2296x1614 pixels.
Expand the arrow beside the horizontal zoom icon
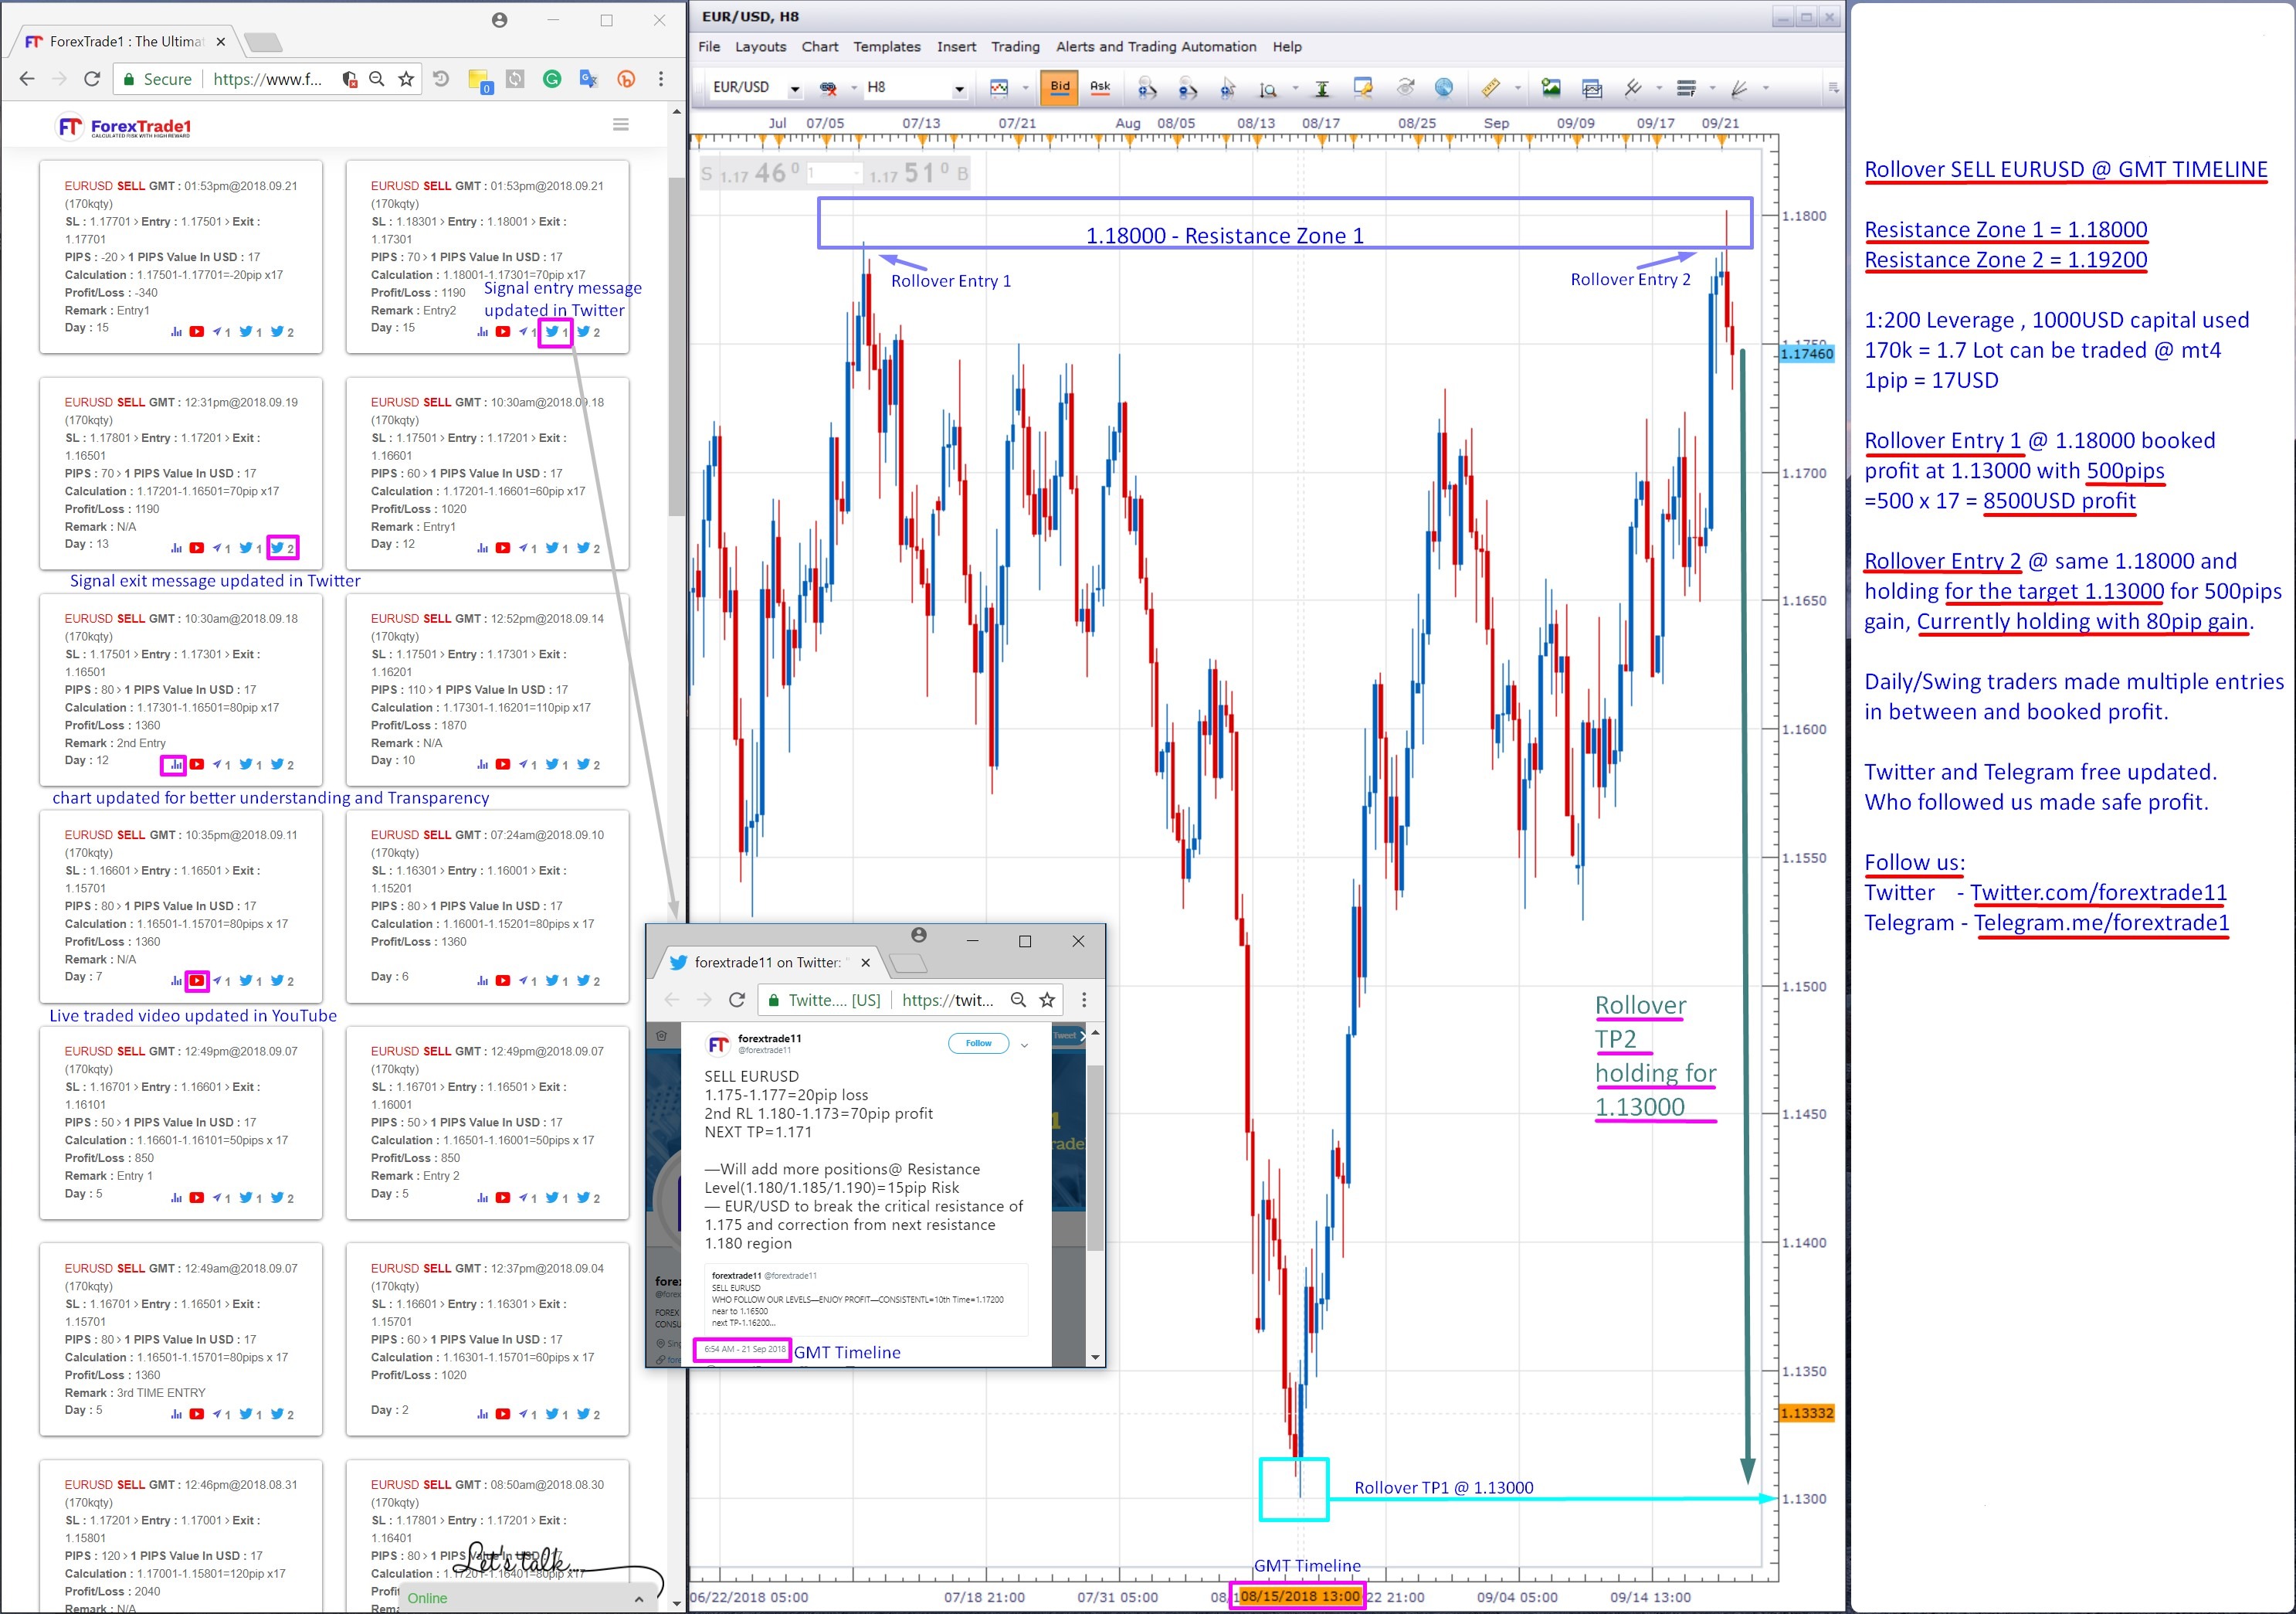pos(1295,88)
